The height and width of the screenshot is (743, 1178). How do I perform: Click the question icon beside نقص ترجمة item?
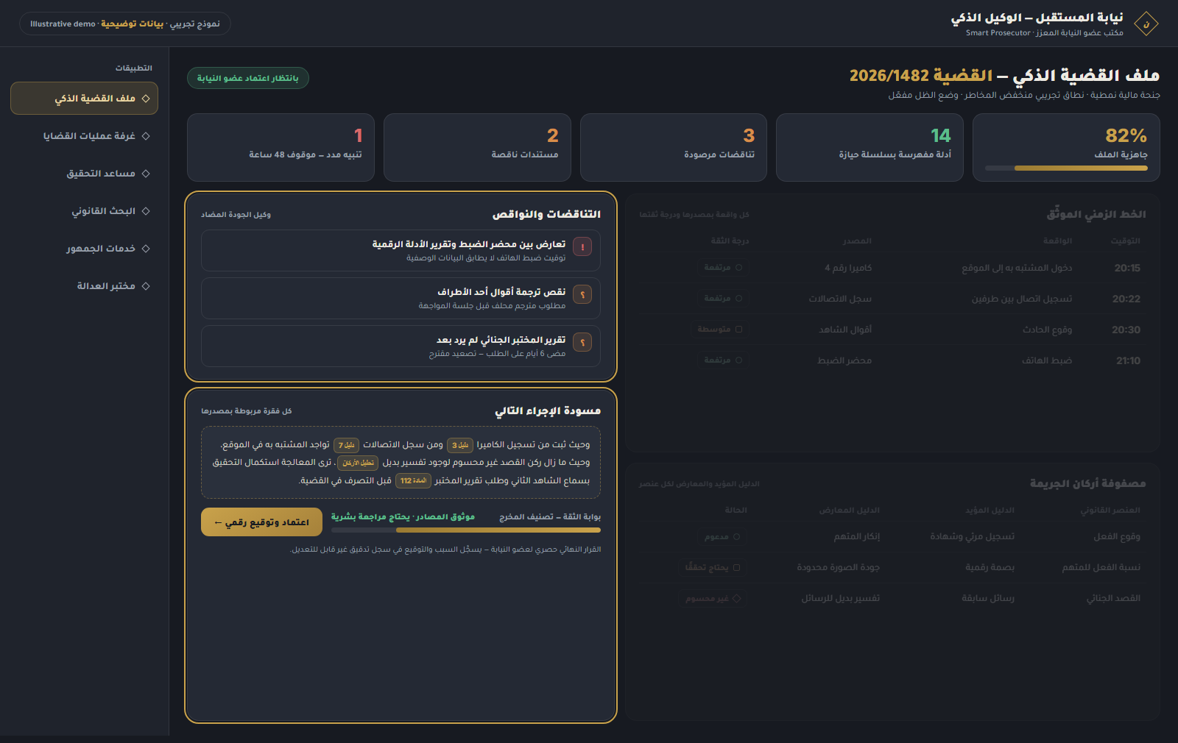point(582,295)
